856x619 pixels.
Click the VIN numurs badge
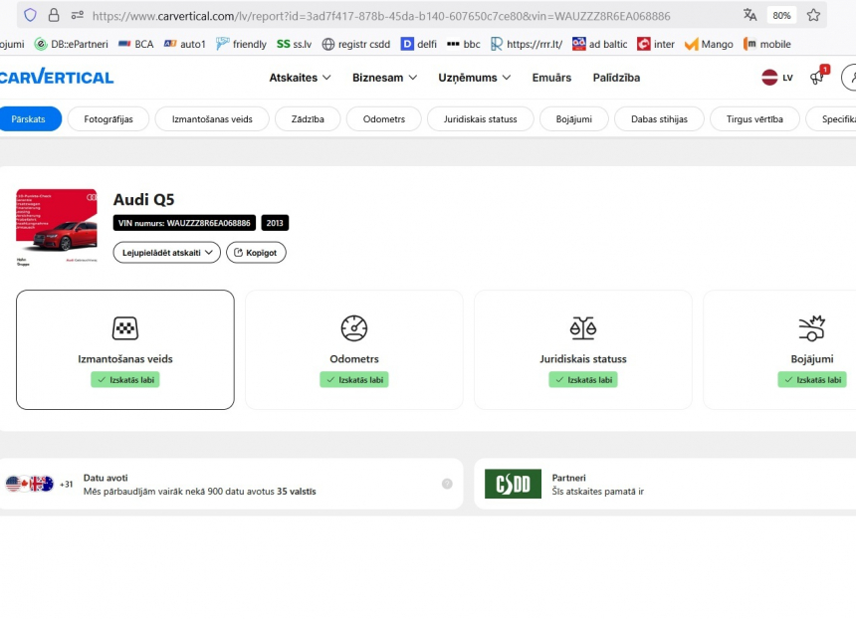[x=184, y=223]
